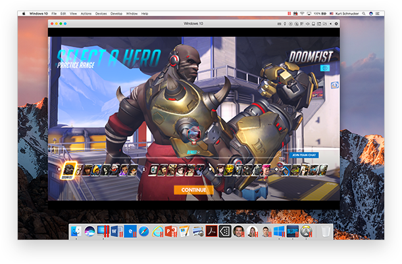Open the Trash in the Dock
Image resolution: width=402 pixels, height=264 pixels.
[x=325, y=231]
